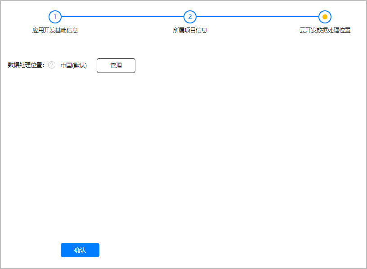Click progress line between steps 2 and 3
Image resolution: width=367 pixels, height=269 pixels.
click(257, 17)
